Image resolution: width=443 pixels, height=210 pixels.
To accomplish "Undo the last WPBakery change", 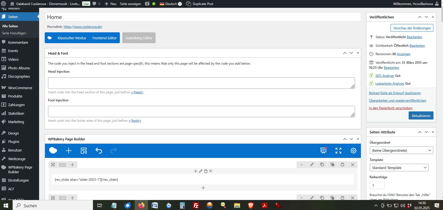I will [99, 151].
